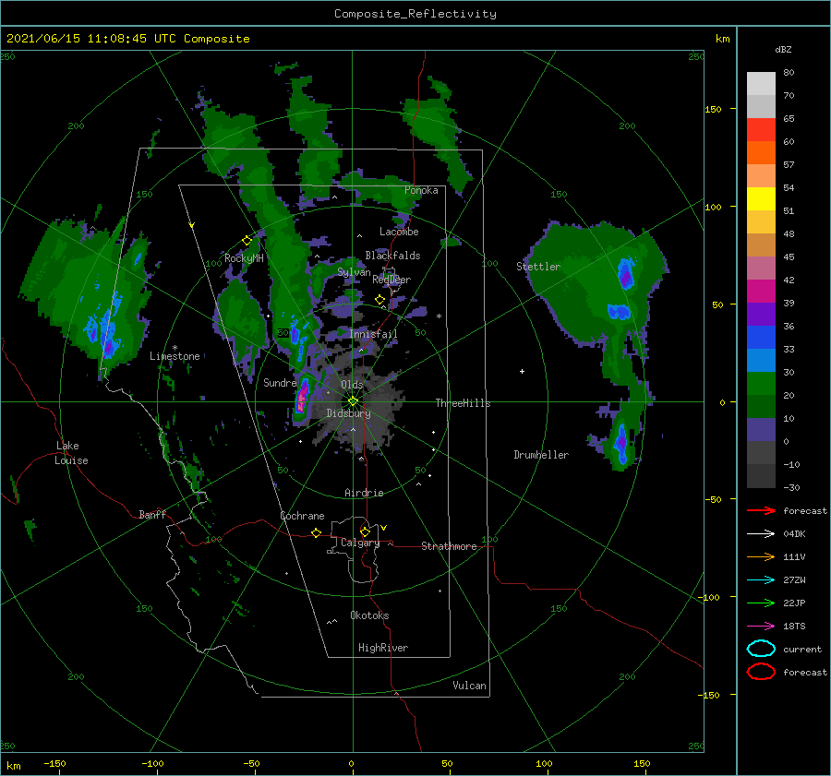Screen dimensions: 831x776
Task: Click the yellow diamond marker above Calgary label
Action: (x=365, y=531)
